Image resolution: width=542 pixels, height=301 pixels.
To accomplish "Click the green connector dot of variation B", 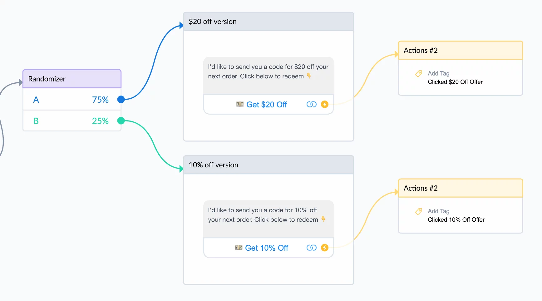I will tap(121, 121).
